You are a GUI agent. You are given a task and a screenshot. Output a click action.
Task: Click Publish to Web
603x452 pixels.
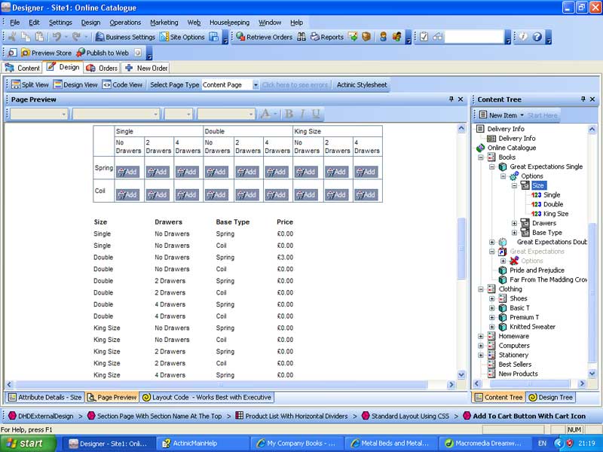102,53
